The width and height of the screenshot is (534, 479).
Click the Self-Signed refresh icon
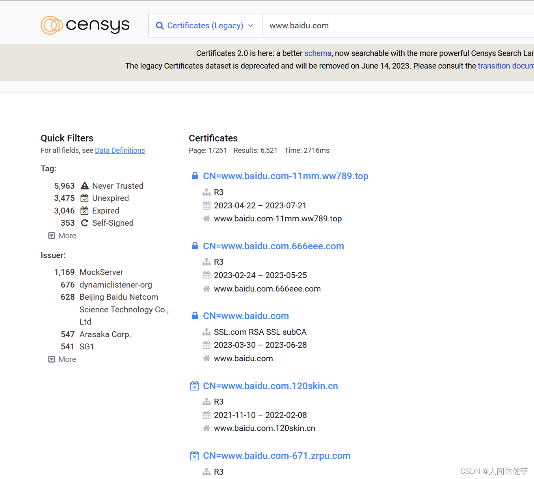[84, 223]
